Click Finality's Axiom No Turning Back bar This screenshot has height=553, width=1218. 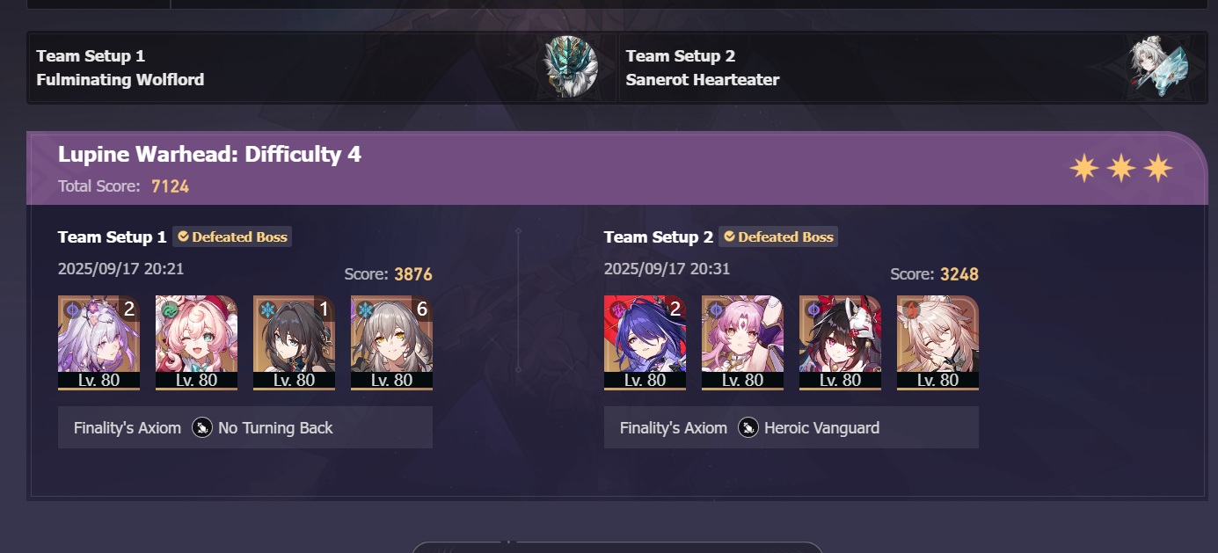[245, 427]
